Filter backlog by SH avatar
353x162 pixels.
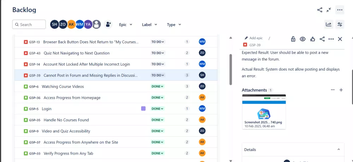54,24
